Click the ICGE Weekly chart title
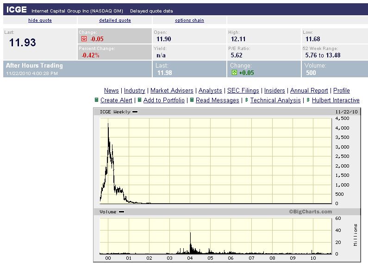The image size is (368, 268). coord(115,112)
